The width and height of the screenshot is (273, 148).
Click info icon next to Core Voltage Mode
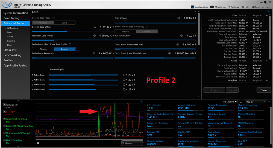pos(54,18)
